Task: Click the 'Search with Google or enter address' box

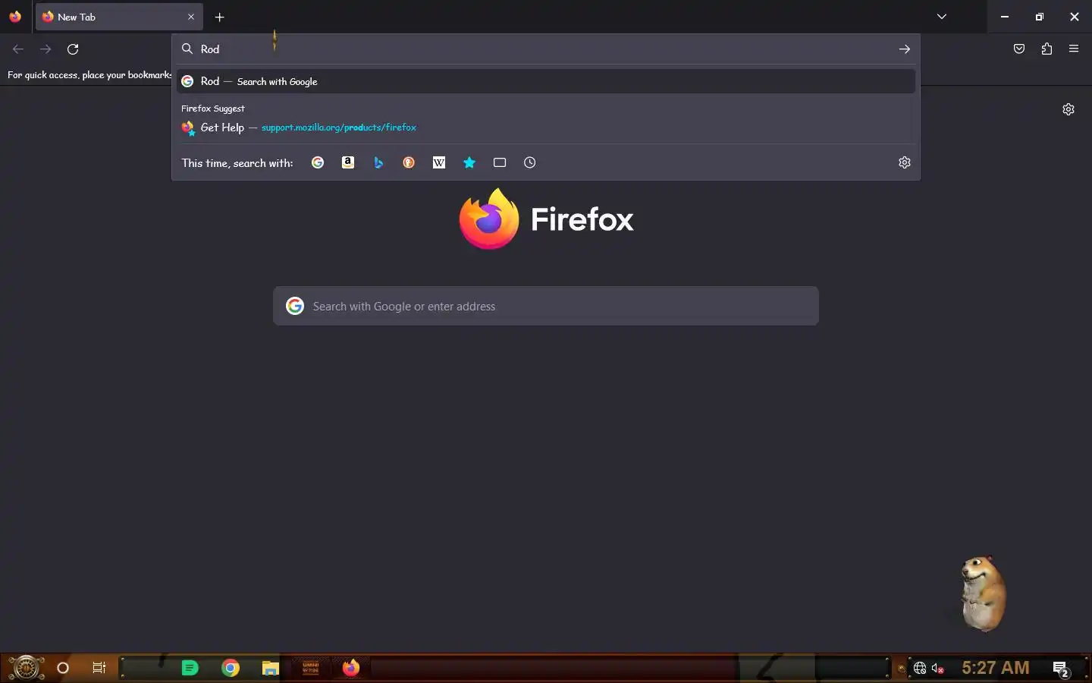Action: tap(546, 306)
